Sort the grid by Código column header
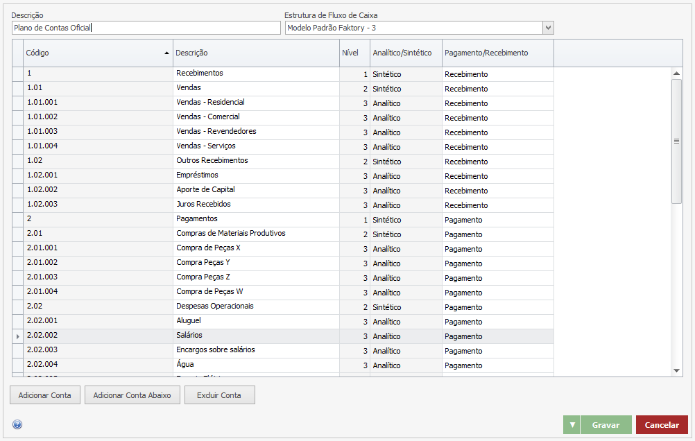 [x=97, y=53]
